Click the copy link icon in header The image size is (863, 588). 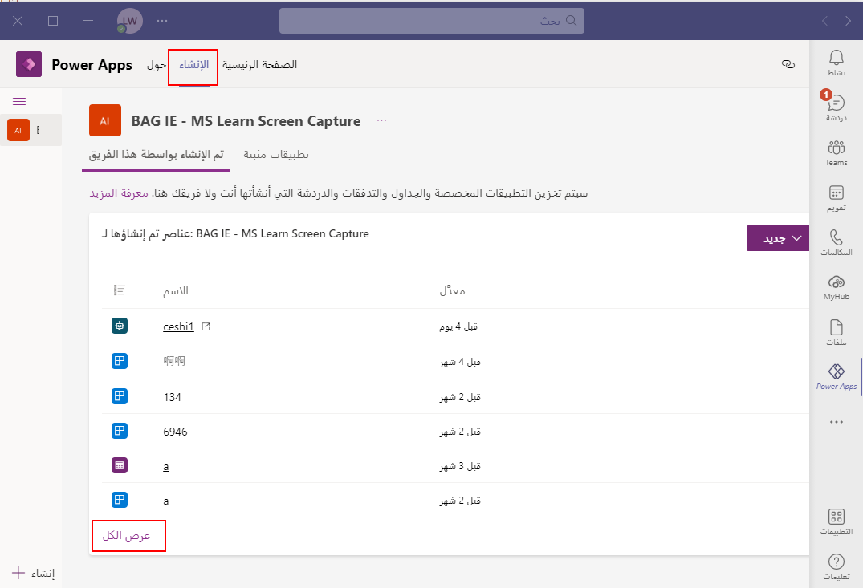[x=788, y=64]
